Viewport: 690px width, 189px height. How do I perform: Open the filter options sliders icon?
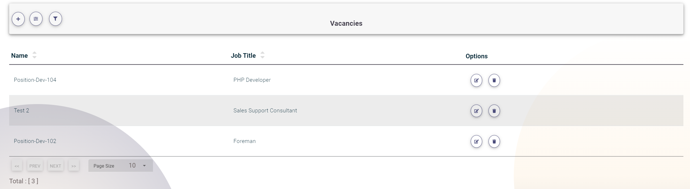click(36, 19)
